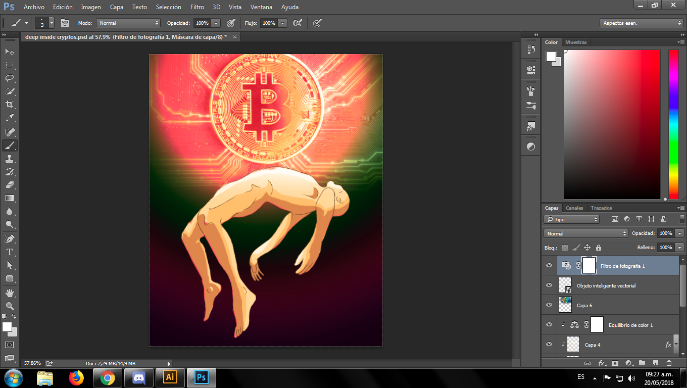Select the Rectangular Marquee tool
This screenshot has width=687, height=388.
click(10, 65)
